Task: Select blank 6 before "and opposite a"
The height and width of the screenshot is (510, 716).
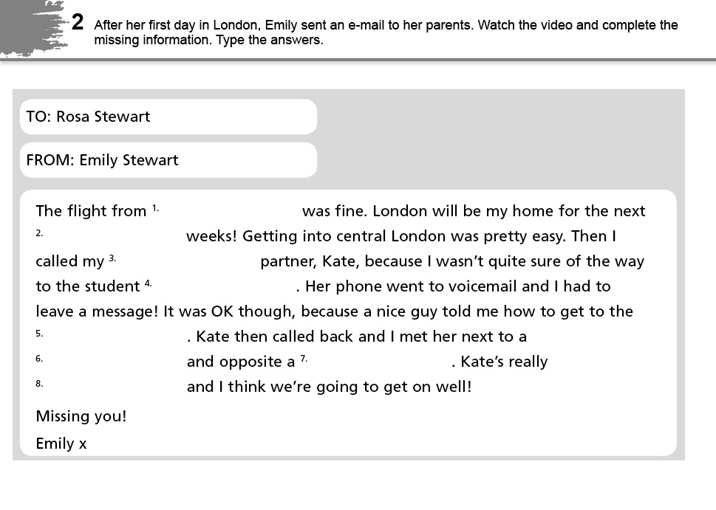Action: pos(115,362)
